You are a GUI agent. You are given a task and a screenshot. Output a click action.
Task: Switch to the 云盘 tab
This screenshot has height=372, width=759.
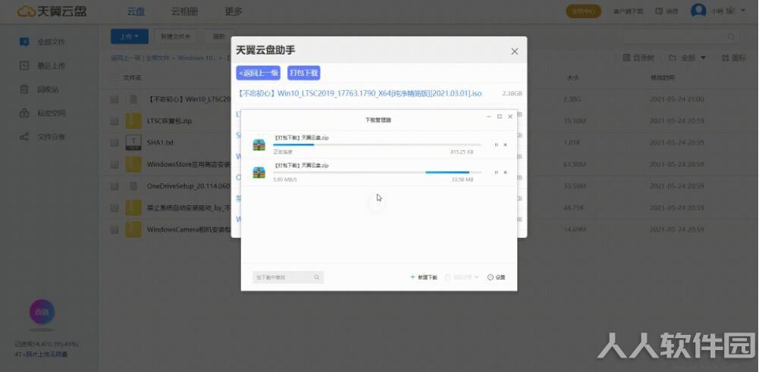136,11
